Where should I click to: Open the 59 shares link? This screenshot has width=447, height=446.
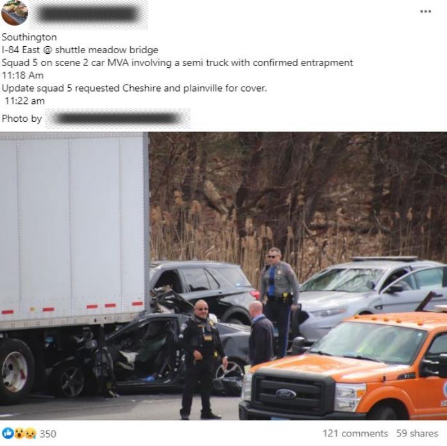tap(417, 433)
